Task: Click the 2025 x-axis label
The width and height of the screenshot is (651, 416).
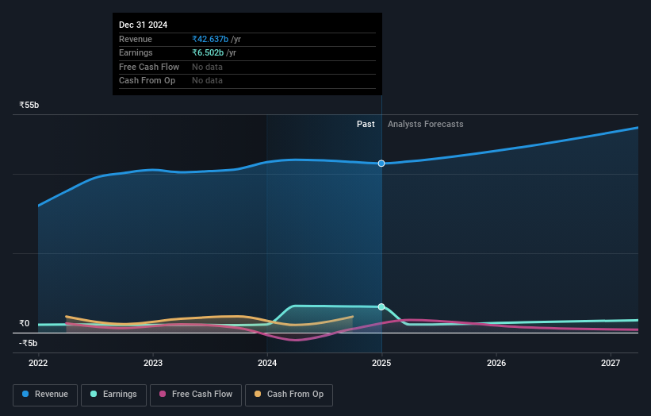Action: click(x=381, y=364)
